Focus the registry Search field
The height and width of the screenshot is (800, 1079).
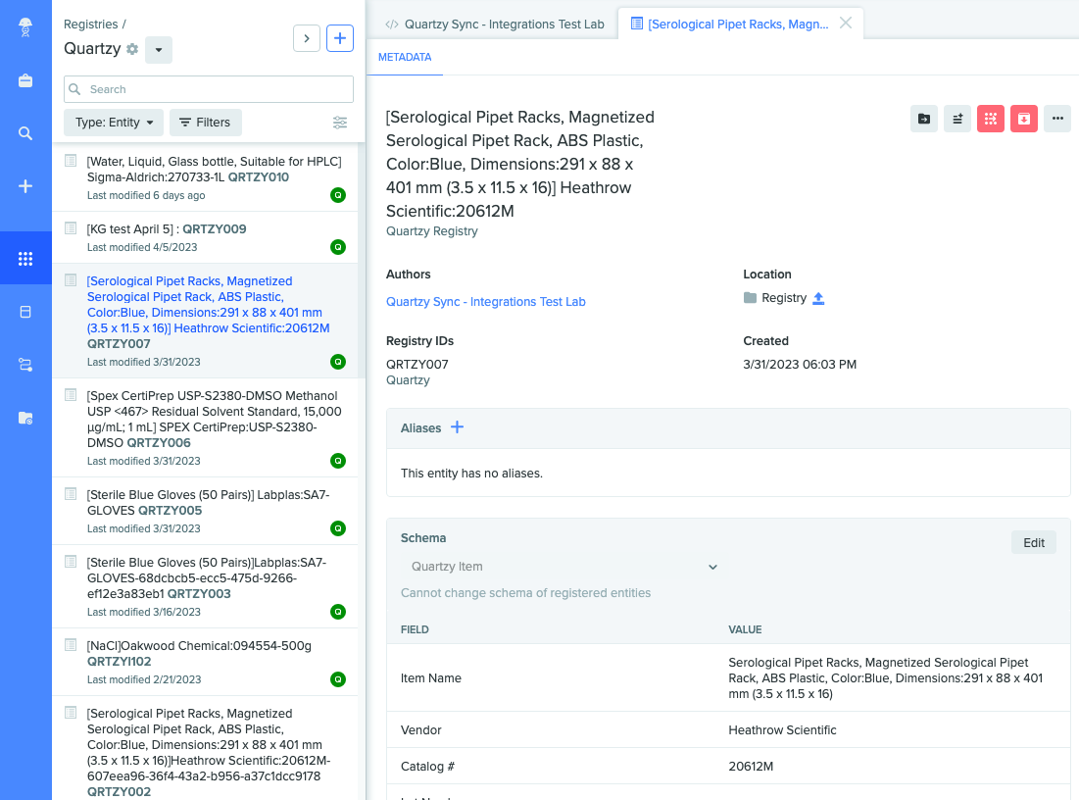[x=209, y=89]
